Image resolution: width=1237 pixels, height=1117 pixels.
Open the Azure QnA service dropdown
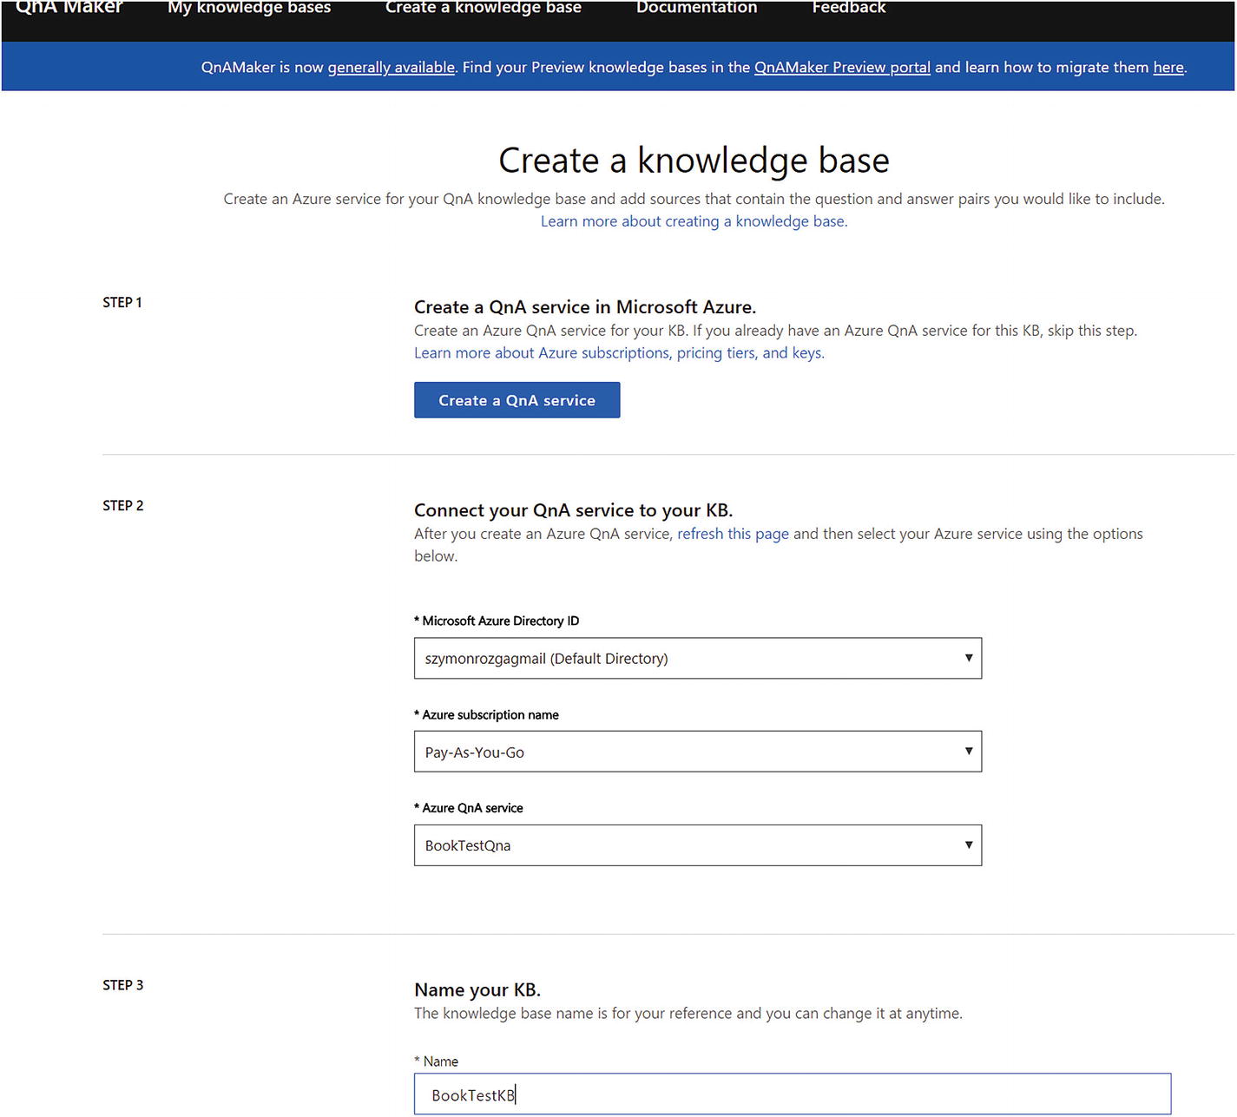(698, 845)
